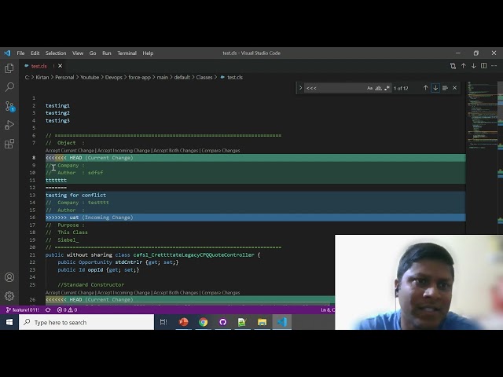Open the Edit menu
This screenshot has height=377, width=503.
[x=35, y=53]
